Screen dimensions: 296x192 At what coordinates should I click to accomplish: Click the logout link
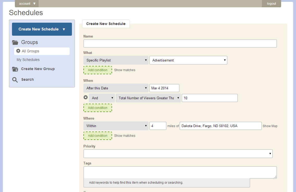click(x=271, y=4)
